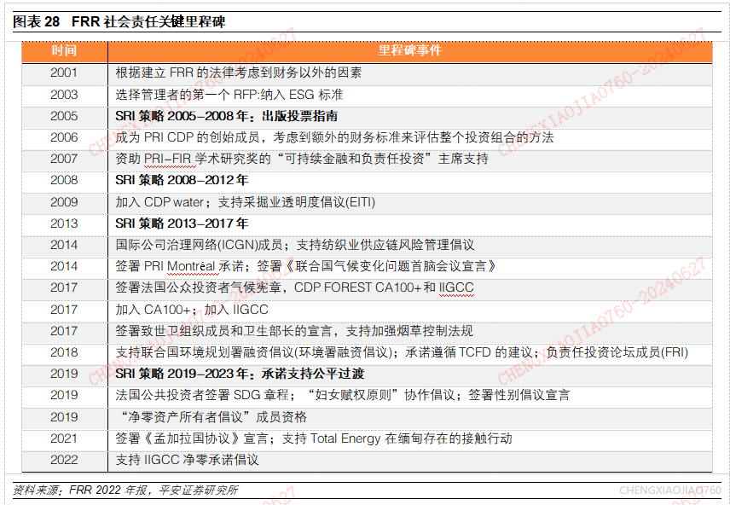The image size is (730, 505).
Task: Click the 2018 year cell
Action: coord(64,352)
